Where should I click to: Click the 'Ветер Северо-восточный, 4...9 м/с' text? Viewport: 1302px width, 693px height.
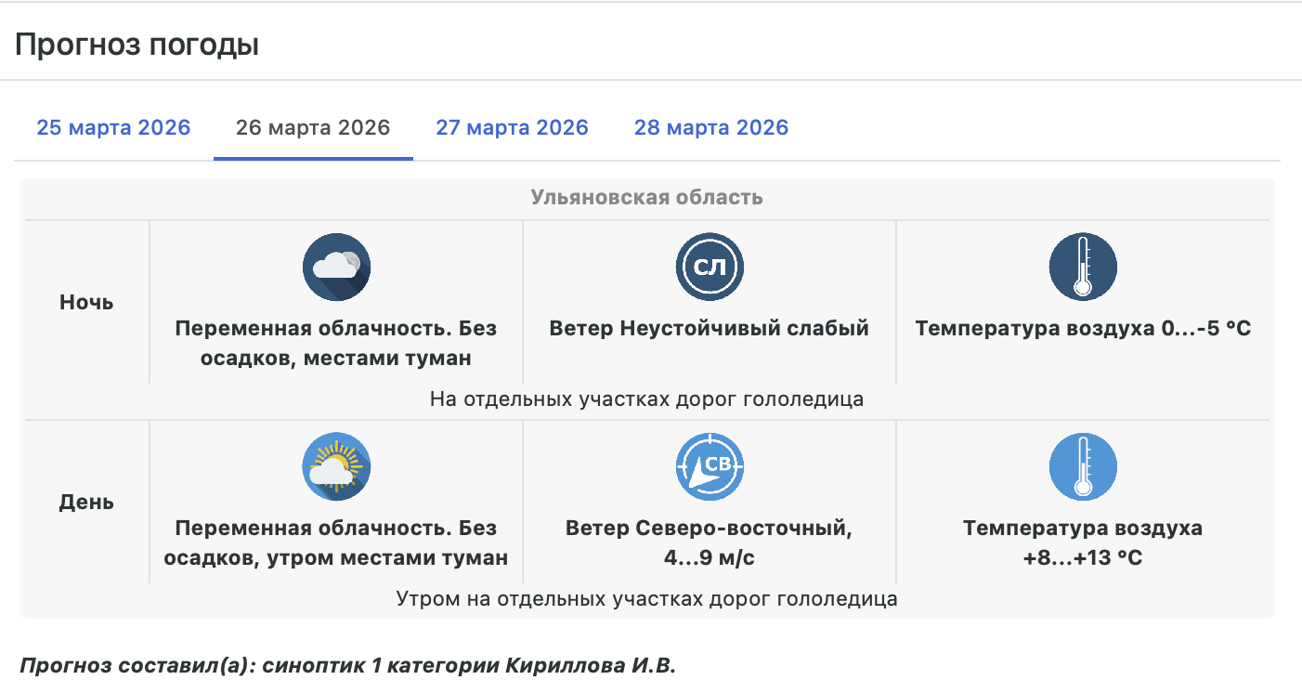[710, 543]
